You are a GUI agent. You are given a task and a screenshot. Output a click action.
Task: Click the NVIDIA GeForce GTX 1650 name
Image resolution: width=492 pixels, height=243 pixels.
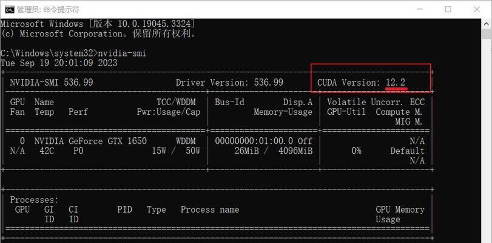pyautogui.click(x=90, y=141)
